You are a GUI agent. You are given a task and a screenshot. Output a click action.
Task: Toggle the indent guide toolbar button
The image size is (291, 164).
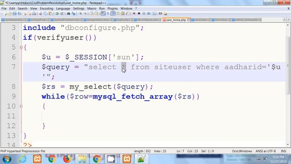click(113, 14)
